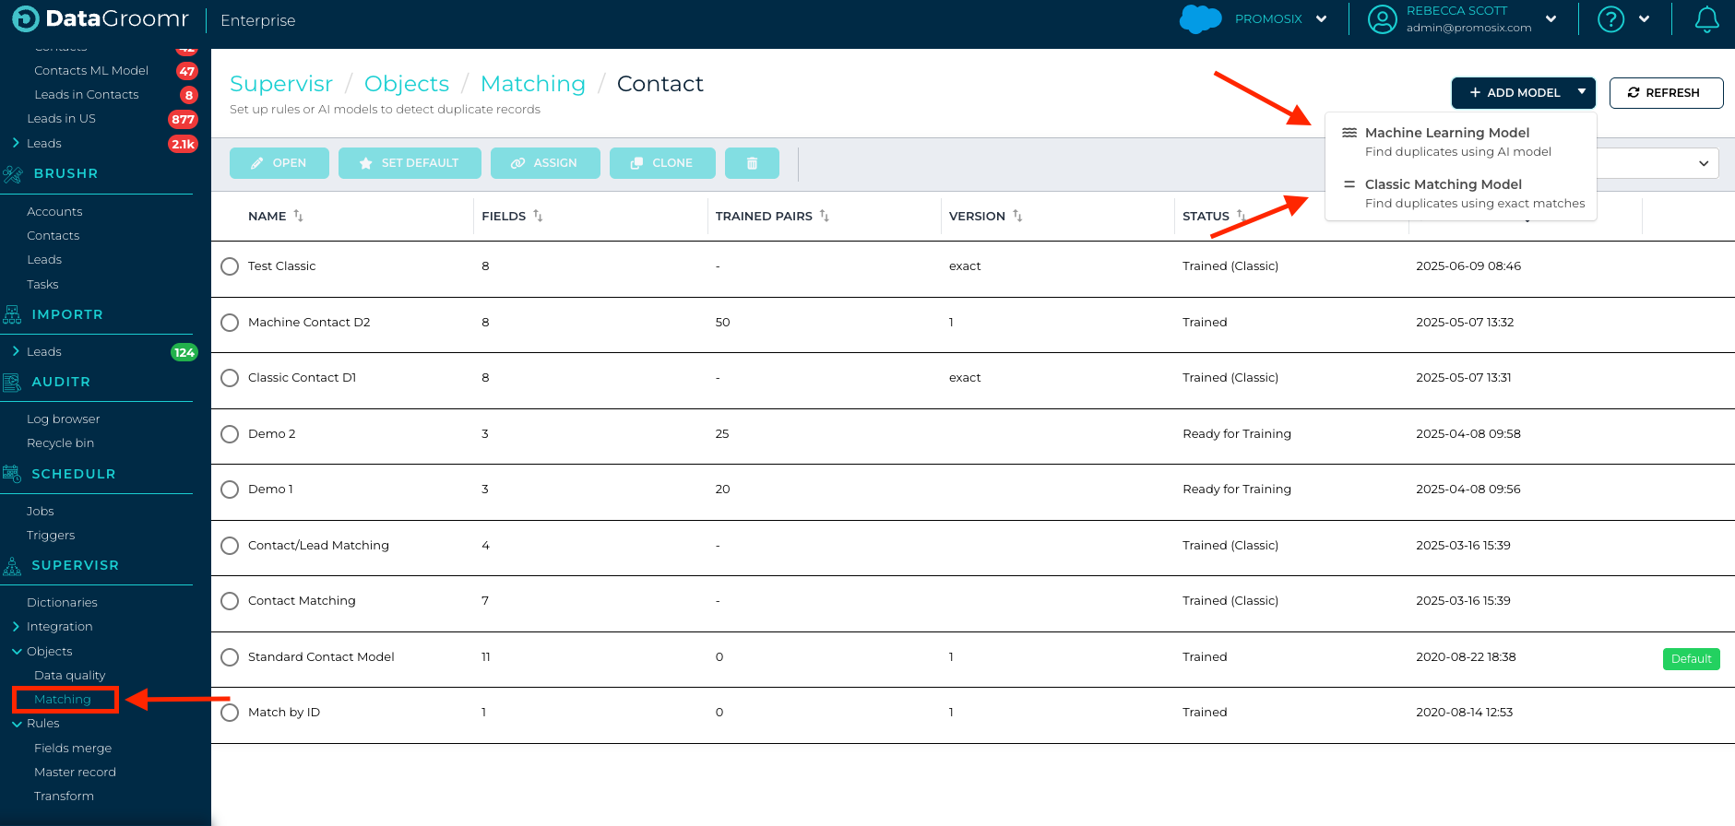Click the Refresh button
Image resolution: width=1735 pixels, height=826 pixels.
click(1666, 93)
